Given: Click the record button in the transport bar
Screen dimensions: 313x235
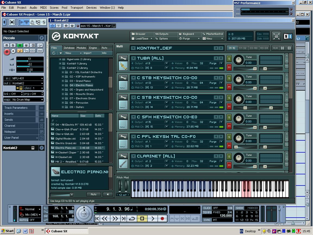Looking at the screenshot, I should point(162,218).
